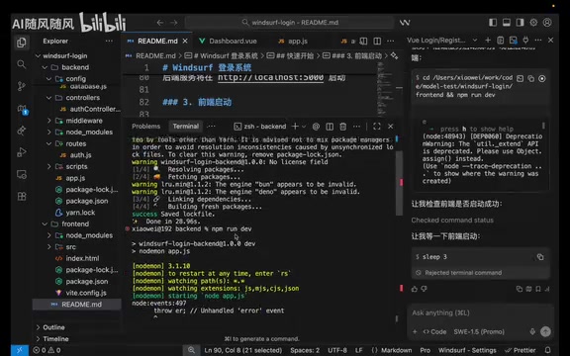Collapse the controllers folder
Screen dimensions: 570x356
coord(49,98)
